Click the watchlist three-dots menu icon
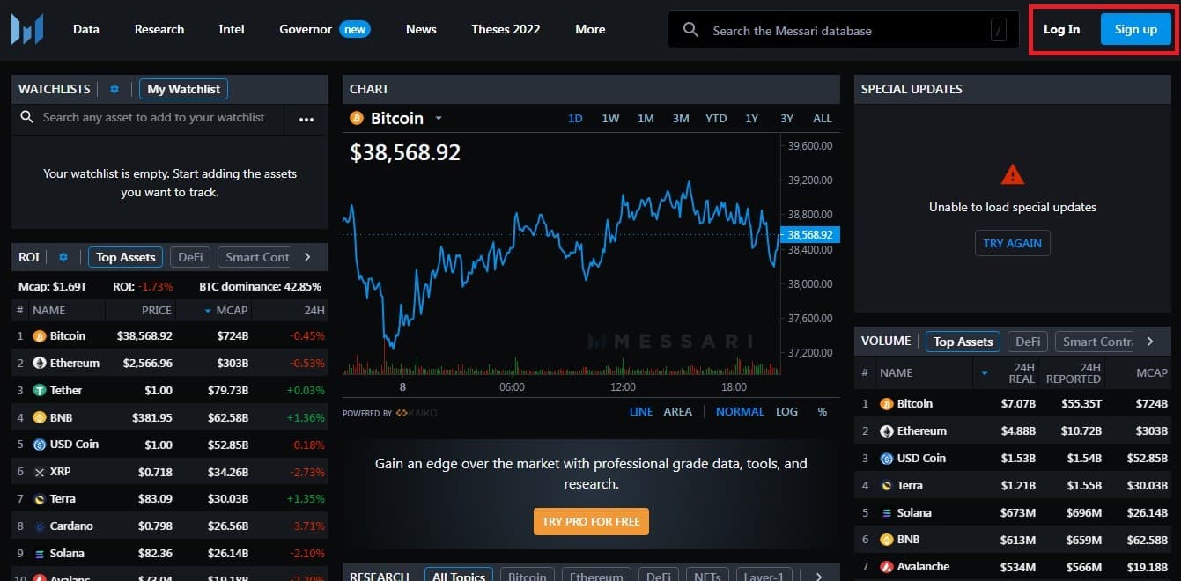Screen dimensions: 1181x581 [x=306, y=120]
